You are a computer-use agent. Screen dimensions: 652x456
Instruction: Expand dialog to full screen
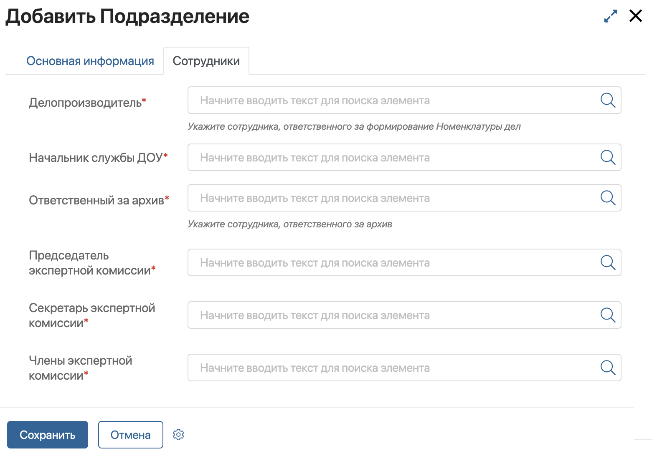[x=611, y=16]
